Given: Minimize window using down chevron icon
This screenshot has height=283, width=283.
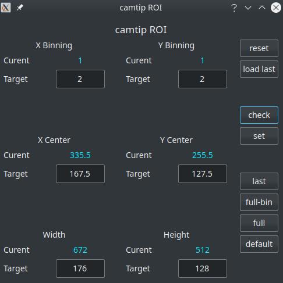Looking at the screenshot, I should [248, 8].
